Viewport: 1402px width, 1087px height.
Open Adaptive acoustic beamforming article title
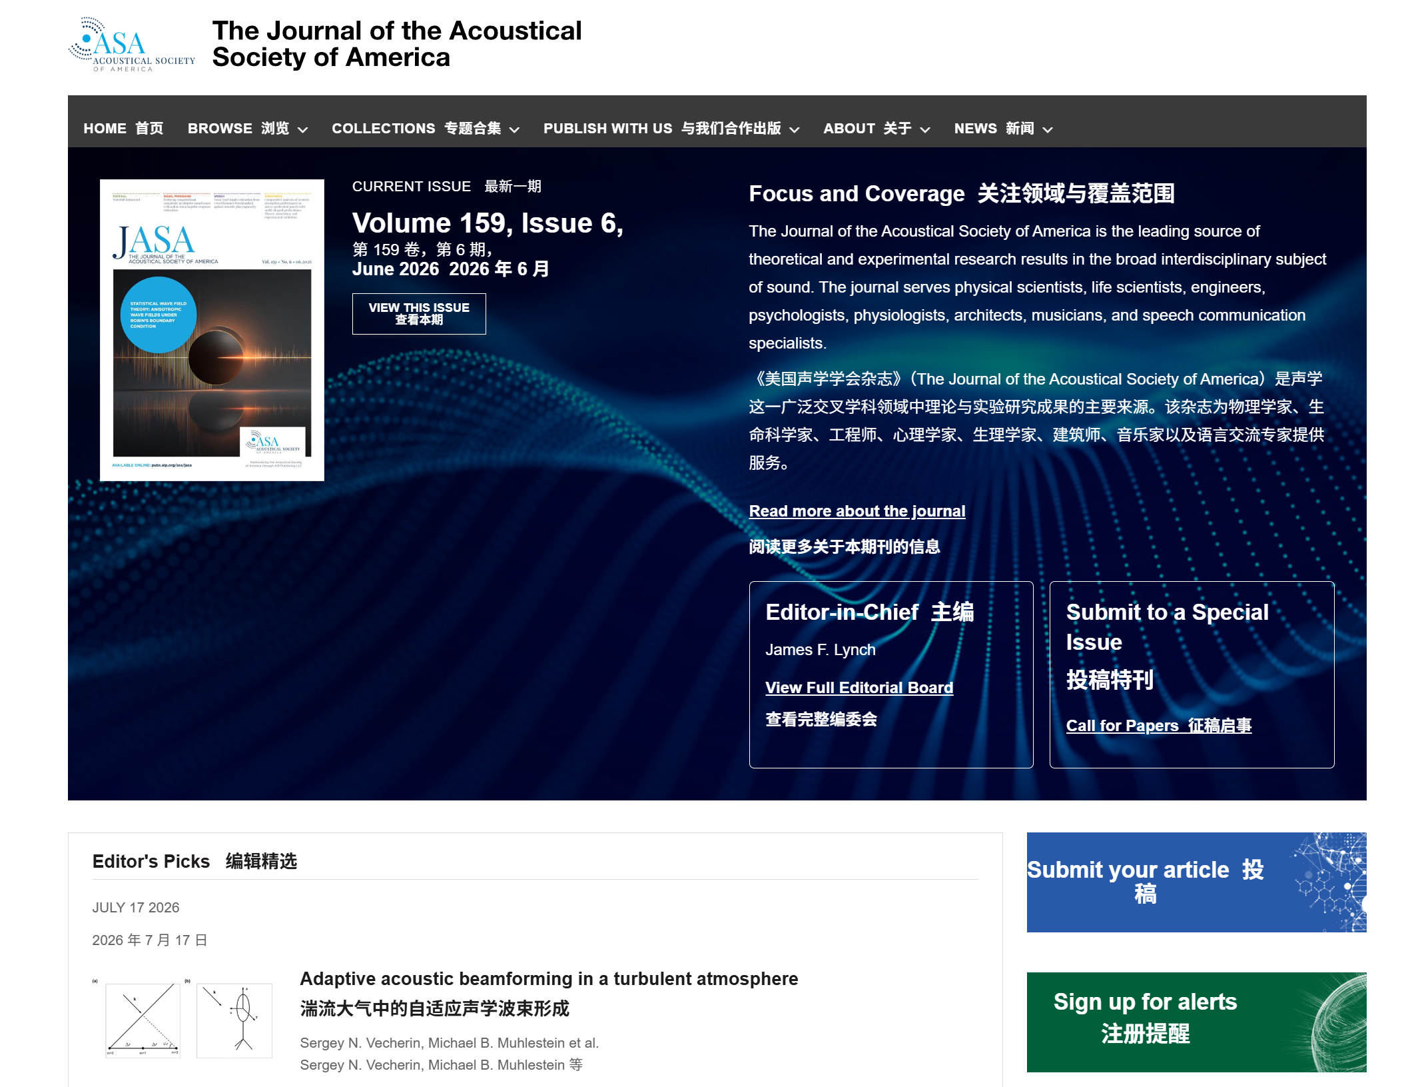[549, 978]
